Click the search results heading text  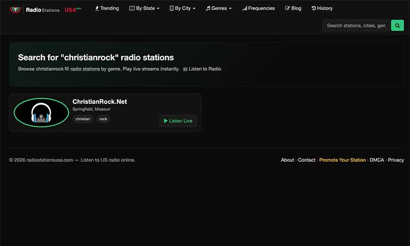coord(96,57)
